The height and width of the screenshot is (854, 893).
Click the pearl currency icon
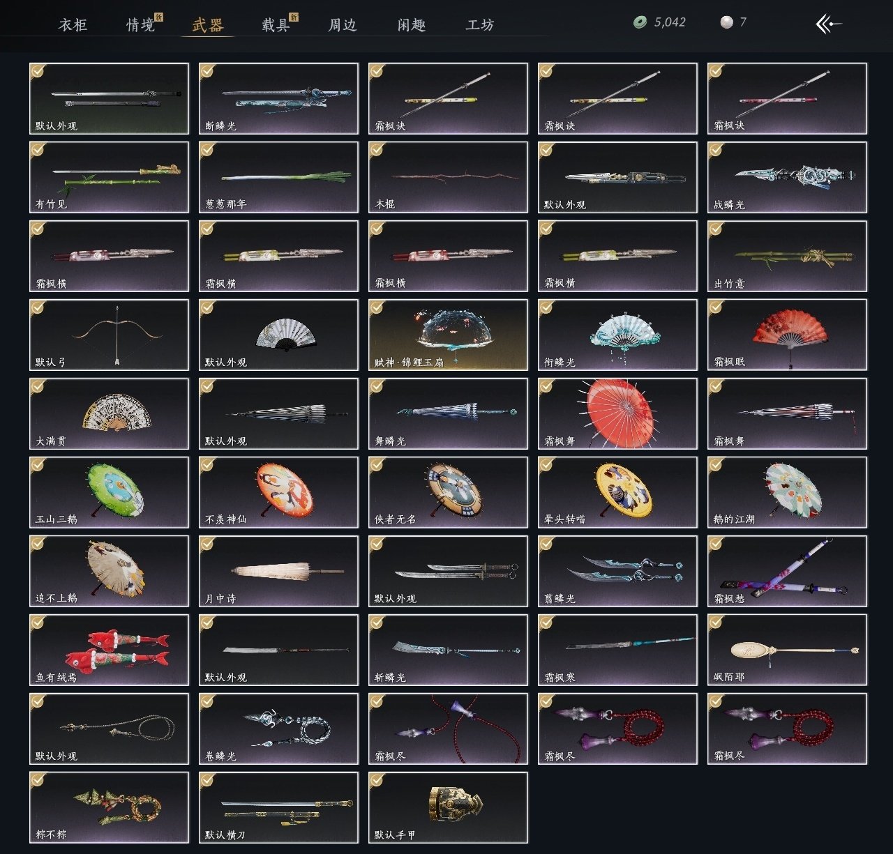[727, 22]
